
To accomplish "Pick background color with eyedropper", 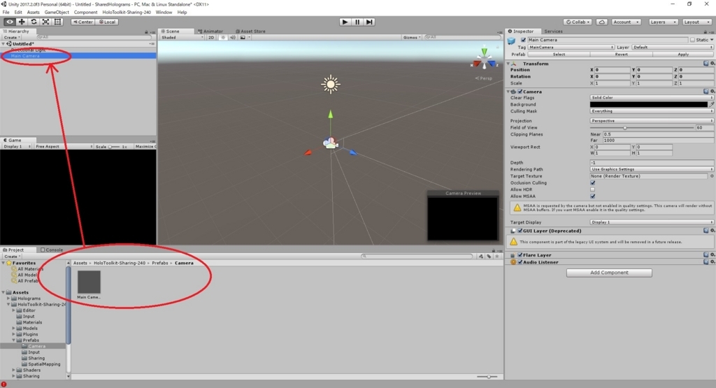I will click(x=711, y=105).
